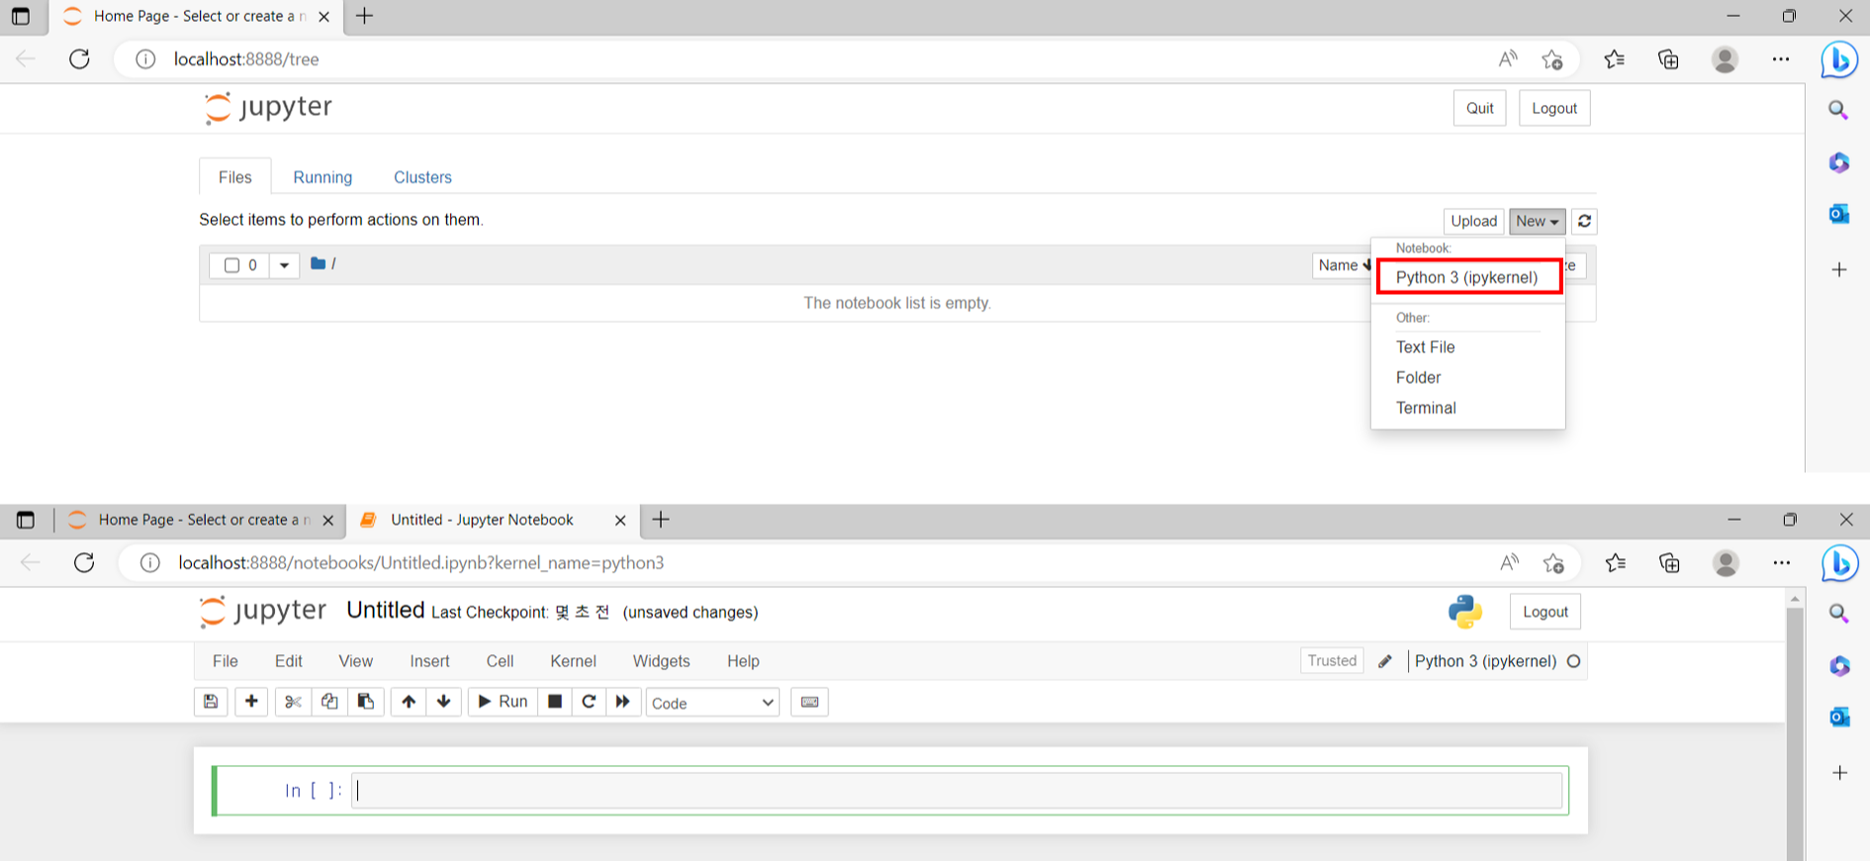Open the Help menu in notebook
The width and height of the screenshot is (1870, 861).
click(743, 661)
